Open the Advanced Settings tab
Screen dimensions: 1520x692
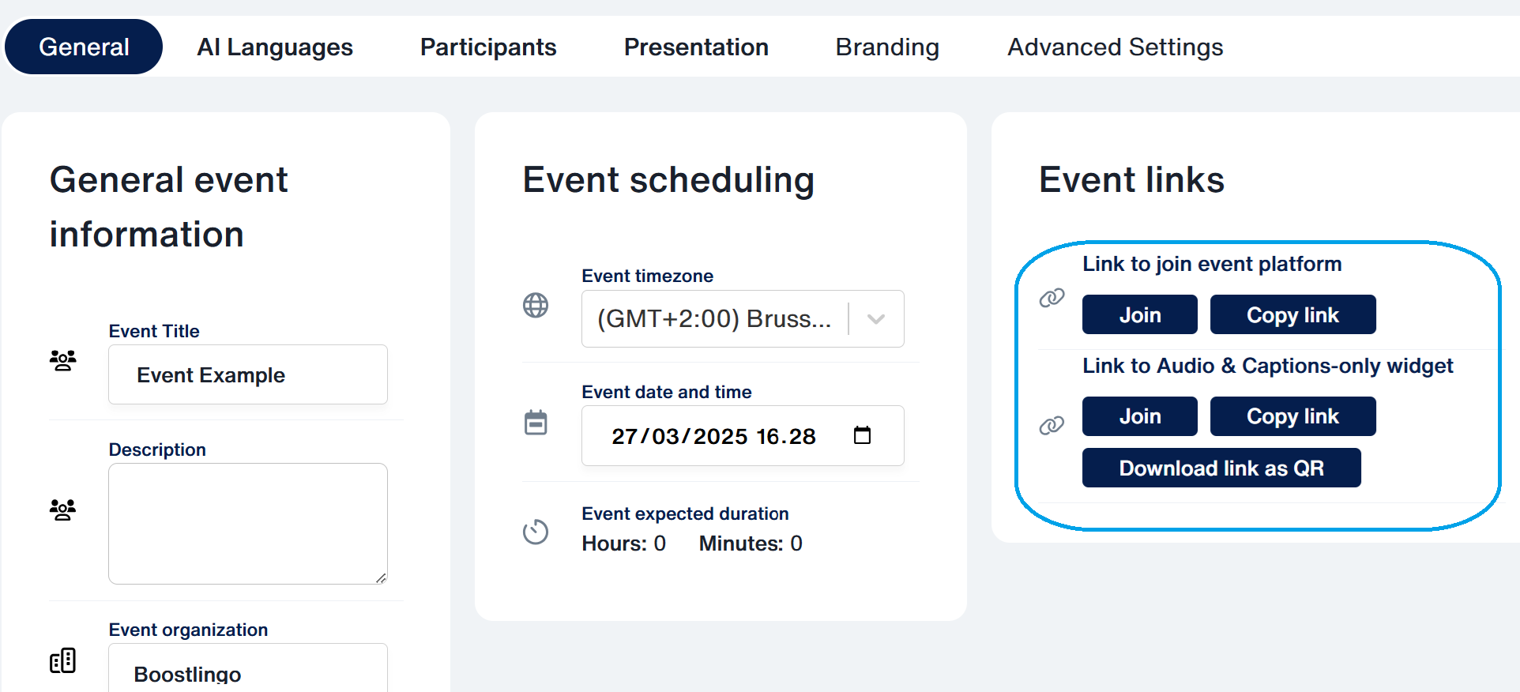click(1115, 47)
